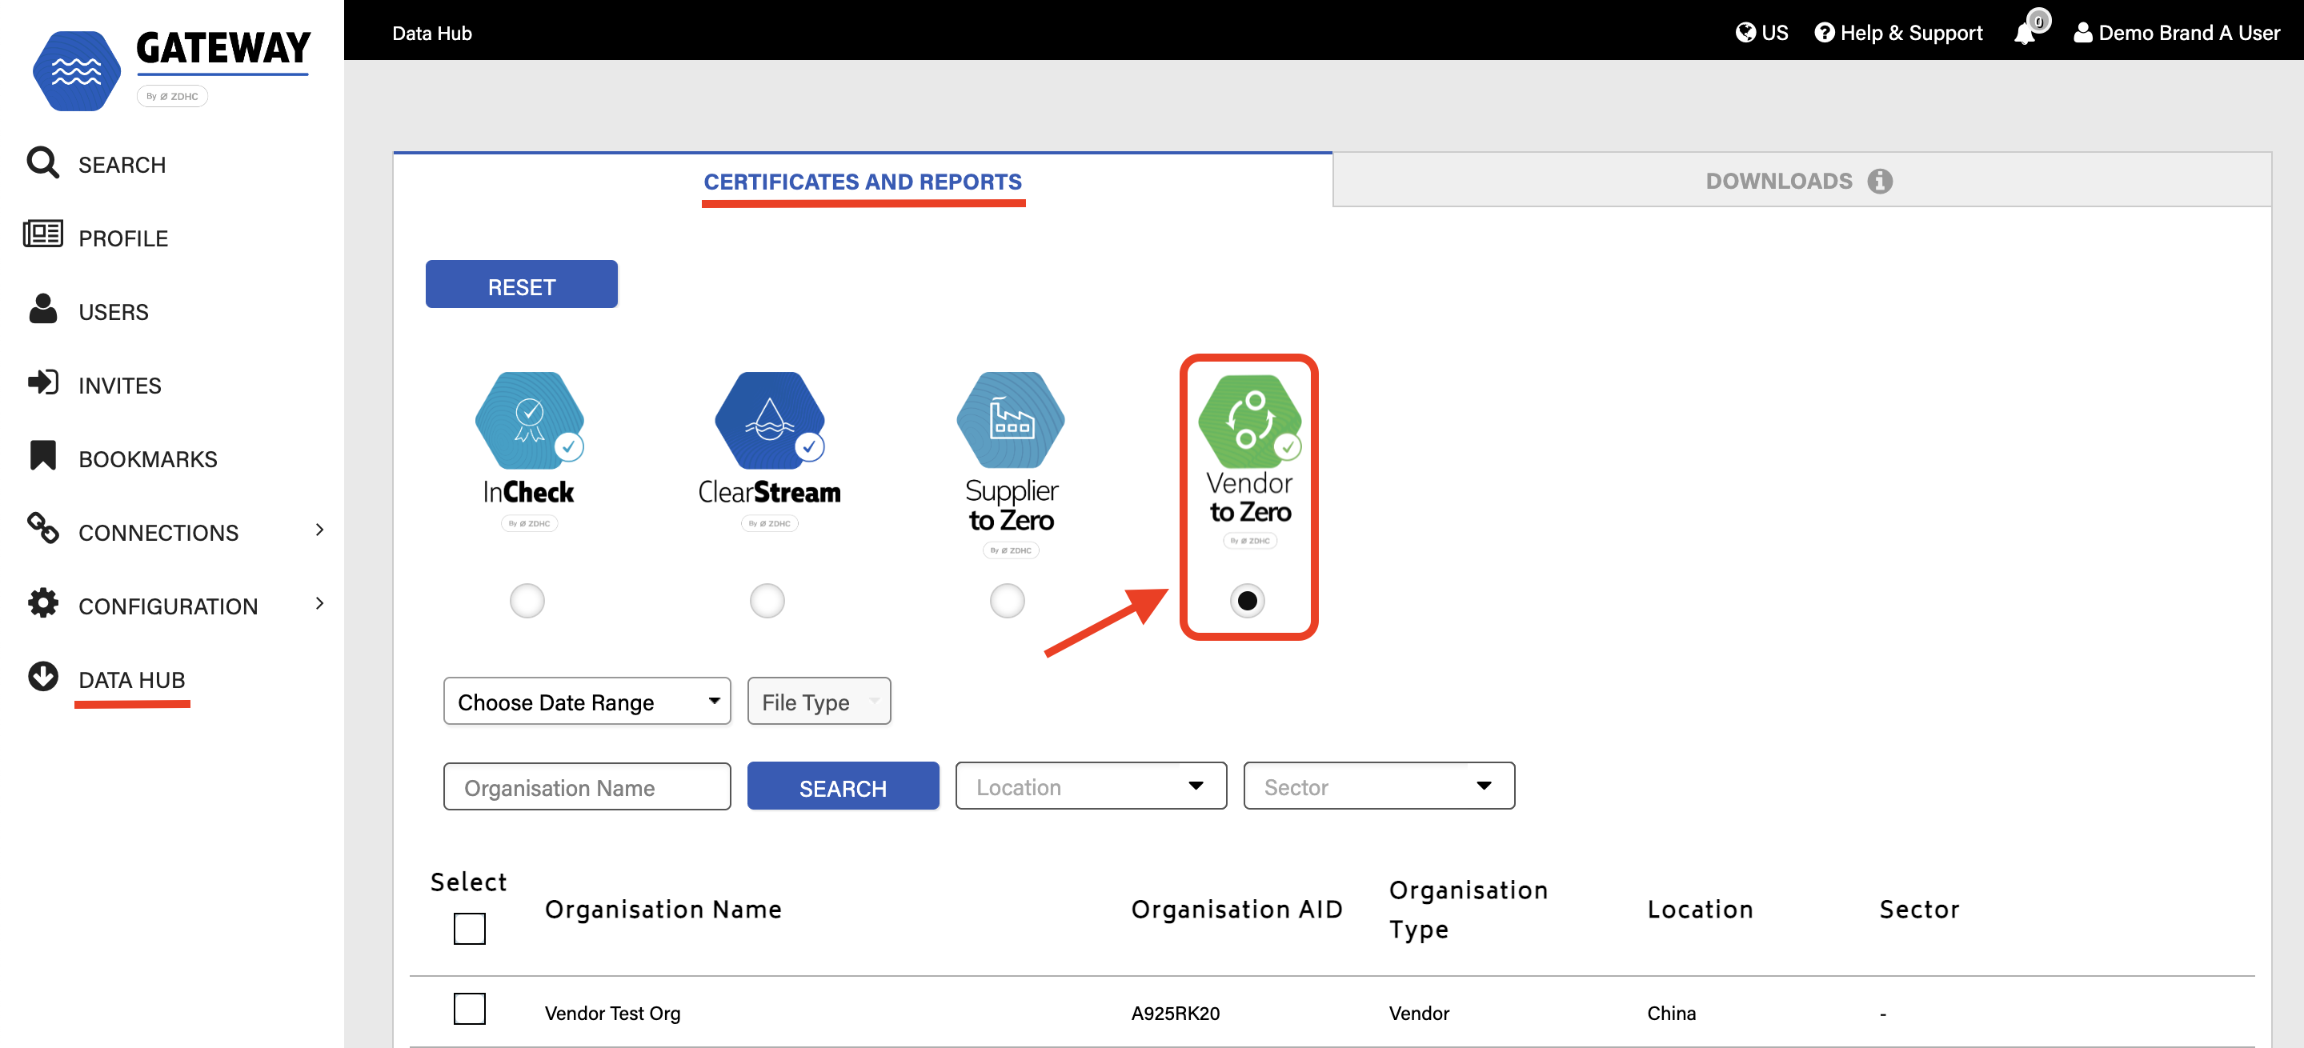Click the InCheck hexagon logo

(x=529, y=420)
